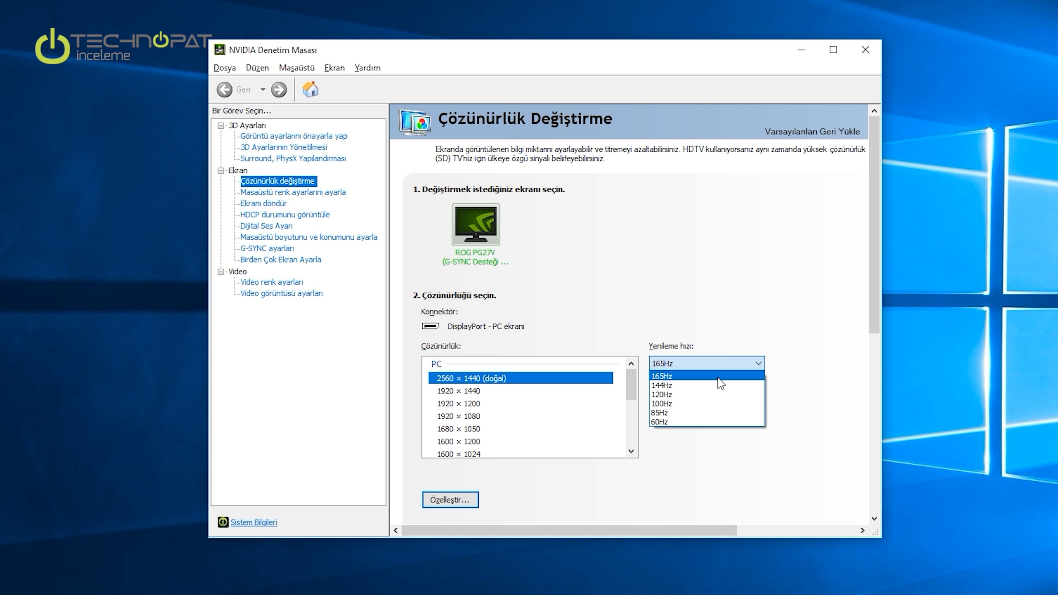1058x595 pixels.
Task: Select 1920 × 1080 resolution in list
Action: point(458,416)
